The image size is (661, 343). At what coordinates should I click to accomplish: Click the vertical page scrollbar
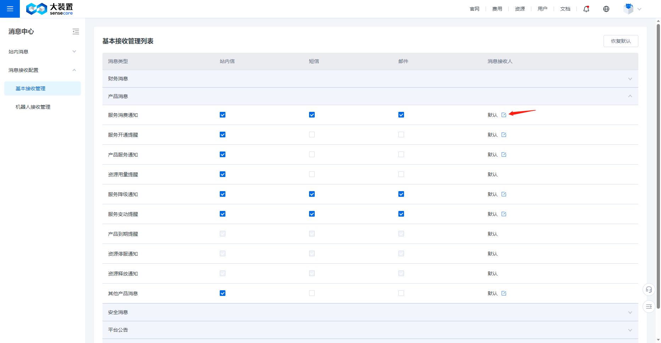[x=658, y=166]
